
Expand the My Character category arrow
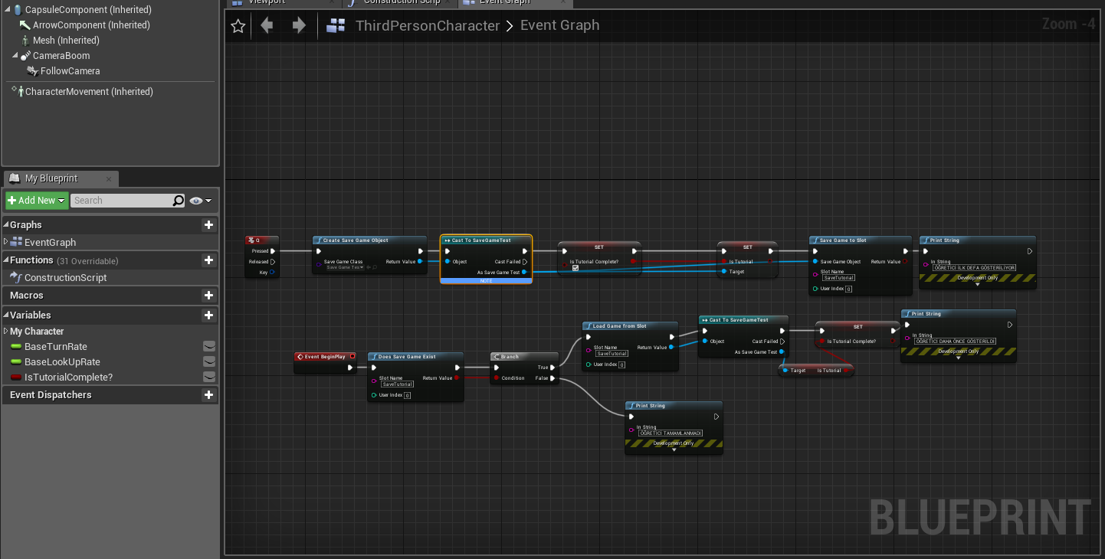pos(5,332)
